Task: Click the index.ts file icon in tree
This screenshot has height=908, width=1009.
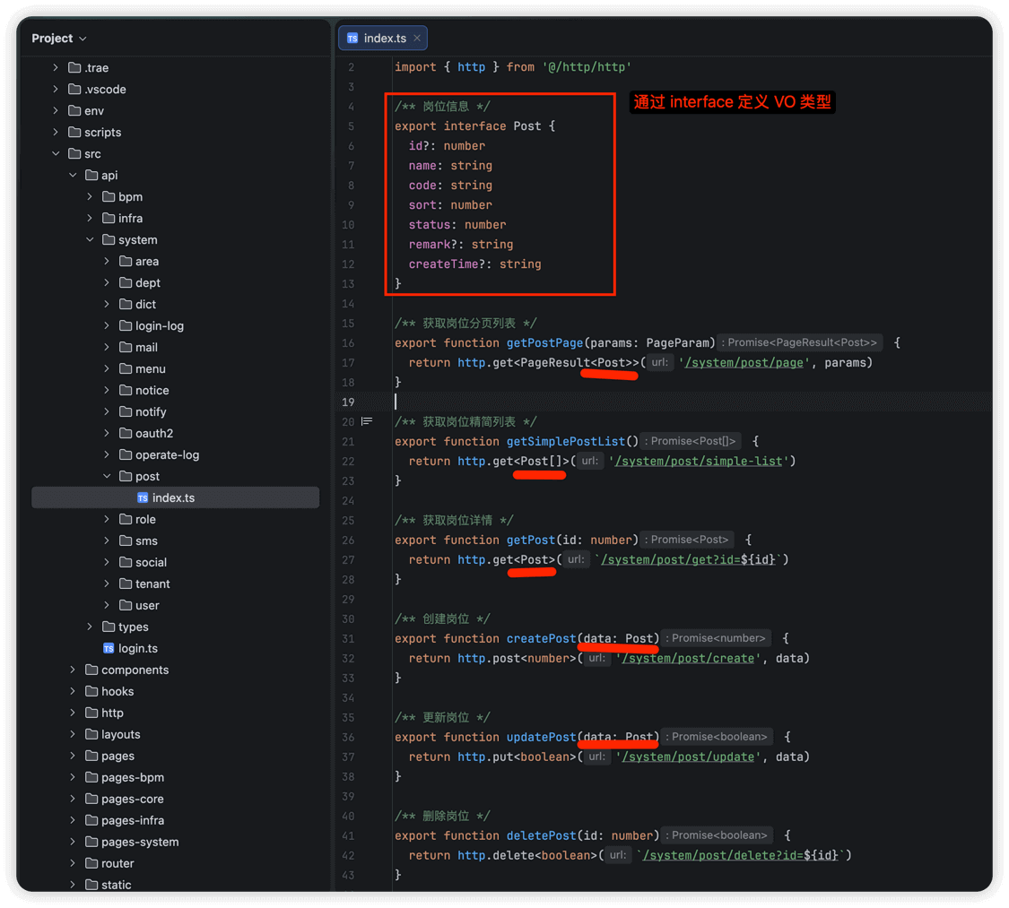Action: 143,497
